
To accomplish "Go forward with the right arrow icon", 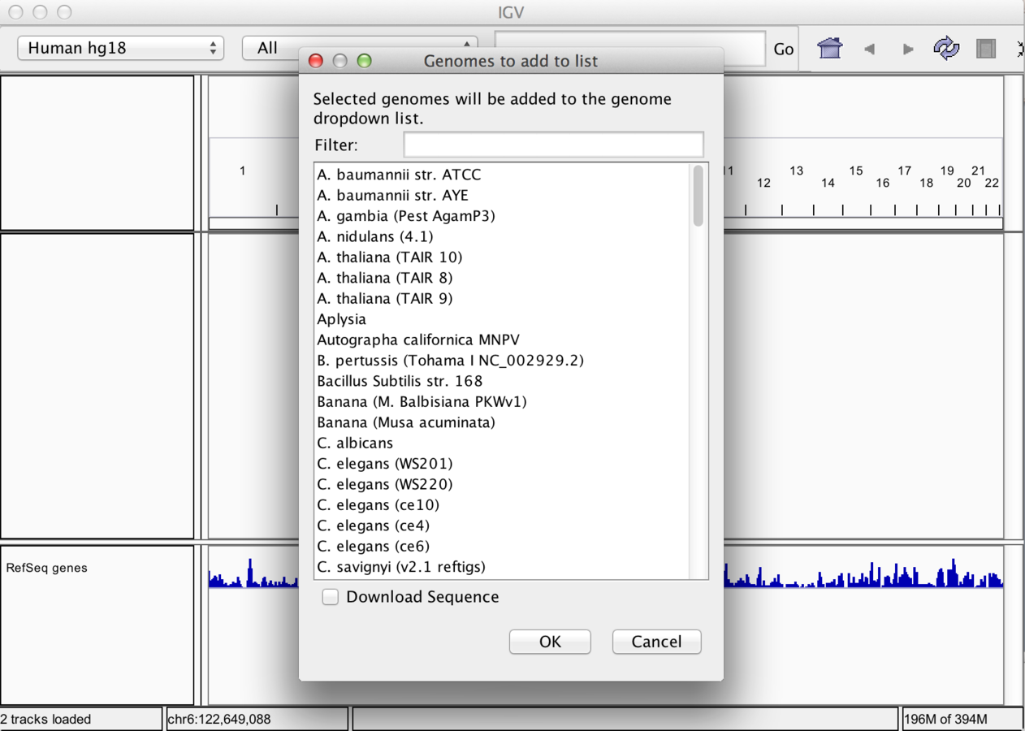I will (x=908, y=49).
